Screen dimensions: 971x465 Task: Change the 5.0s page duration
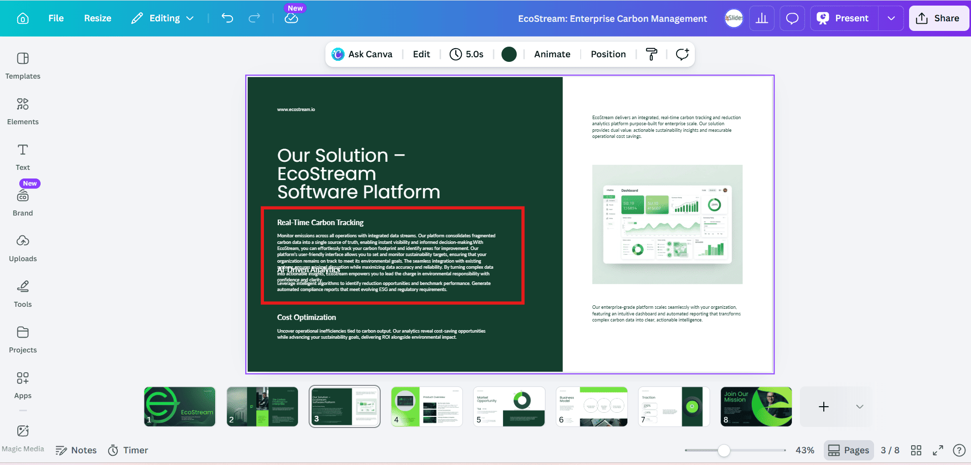tap(467, 54)
